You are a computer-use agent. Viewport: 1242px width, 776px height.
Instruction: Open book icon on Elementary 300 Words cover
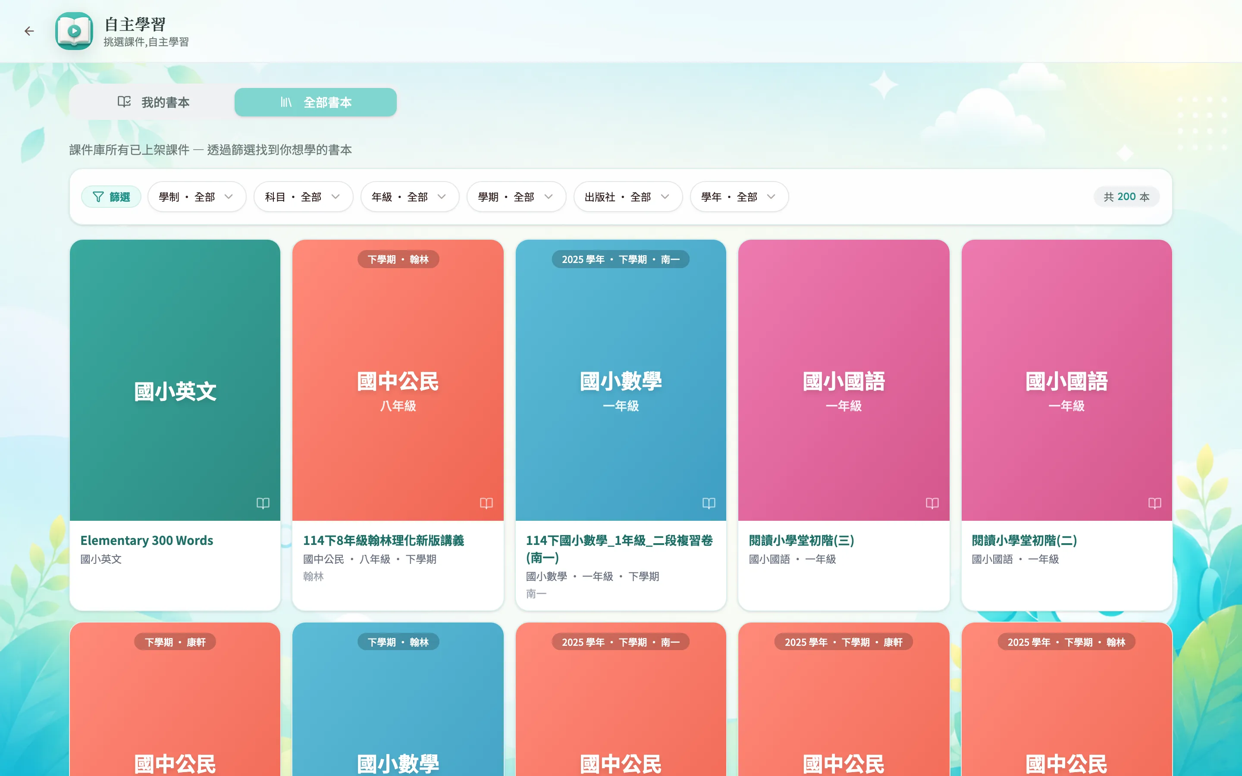click(263, 503)
